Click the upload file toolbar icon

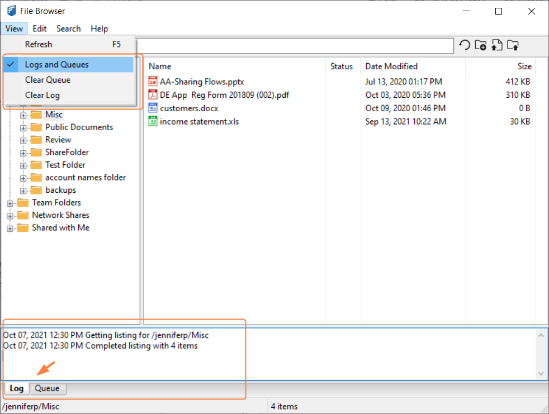click(x=496, y=46)
